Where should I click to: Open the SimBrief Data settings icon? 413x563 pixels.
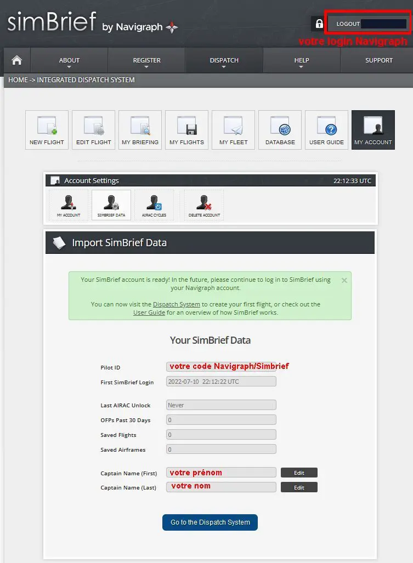click(x=111, y=205)
